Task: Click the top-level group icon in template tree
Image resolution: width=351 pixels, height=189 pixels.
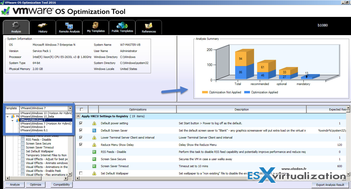Action: pyautogui.click(x=13, y=116)
